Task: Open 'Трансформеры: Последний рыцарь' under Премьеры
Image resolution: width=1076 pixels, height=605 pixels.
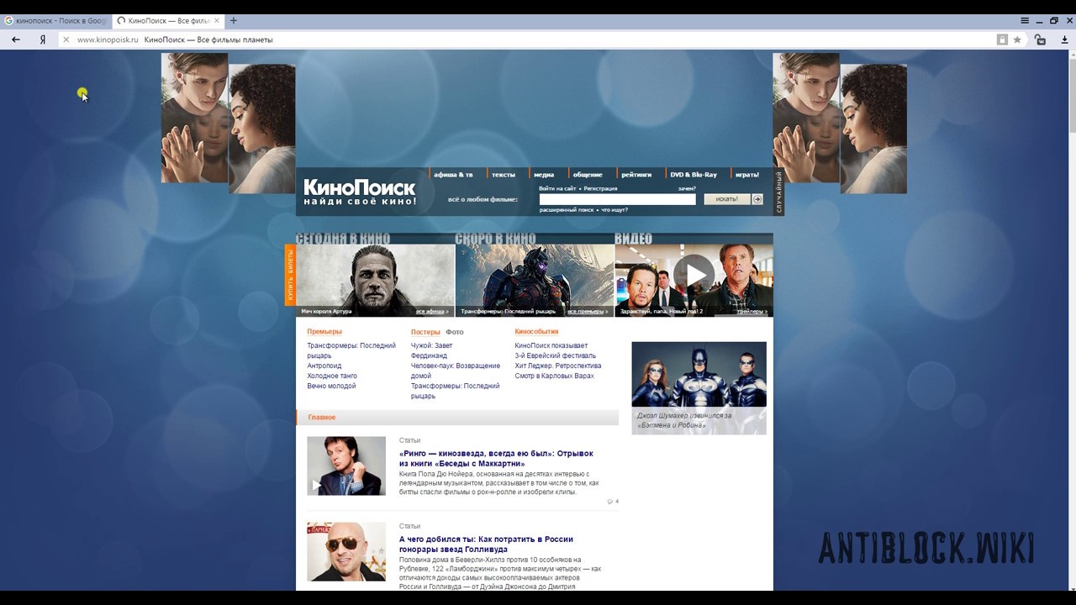Action: point(351,350)
